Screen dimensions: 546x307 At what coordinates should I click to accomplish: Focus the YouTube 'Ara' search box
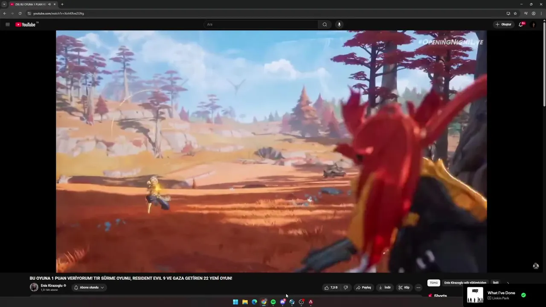pos(261,24)
